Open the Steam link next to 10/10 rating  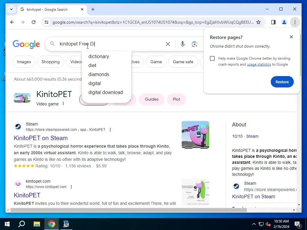point(252,136)
